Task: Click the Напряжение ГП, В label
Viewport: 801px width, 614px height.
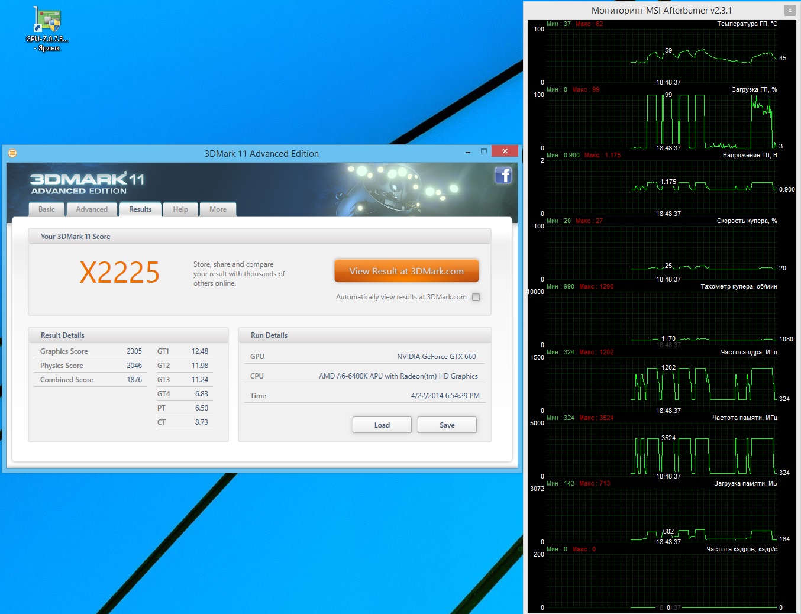Action: 750,156
